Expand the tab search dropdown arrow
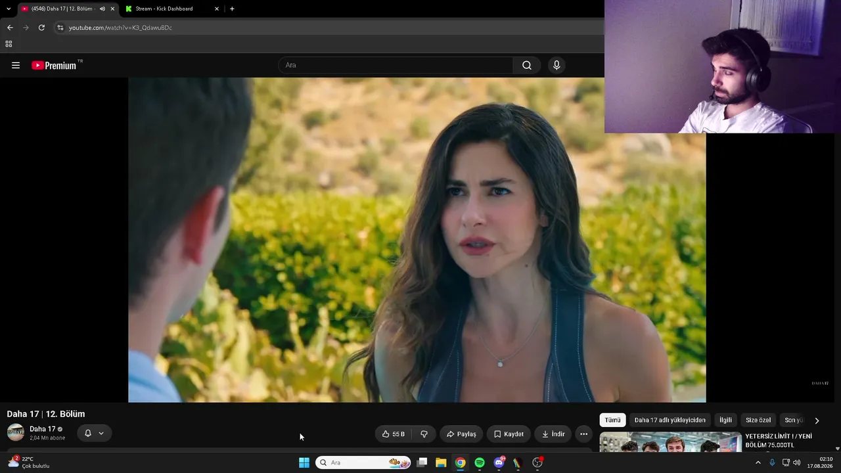 9,9
